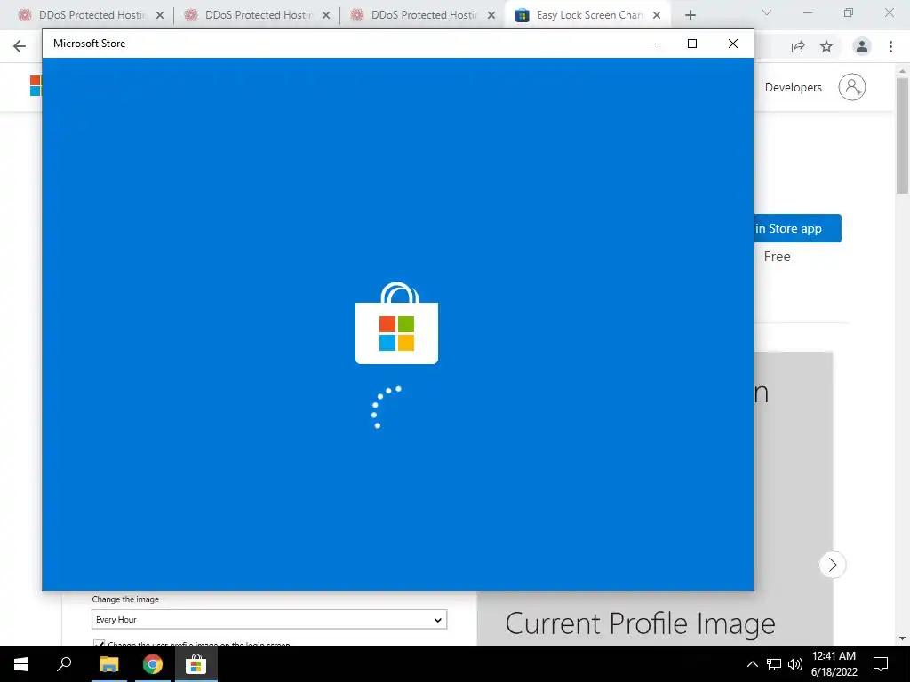910x682 pixels.
Task: Bookmark this page with the star icon
Action: tap(826, 47)
